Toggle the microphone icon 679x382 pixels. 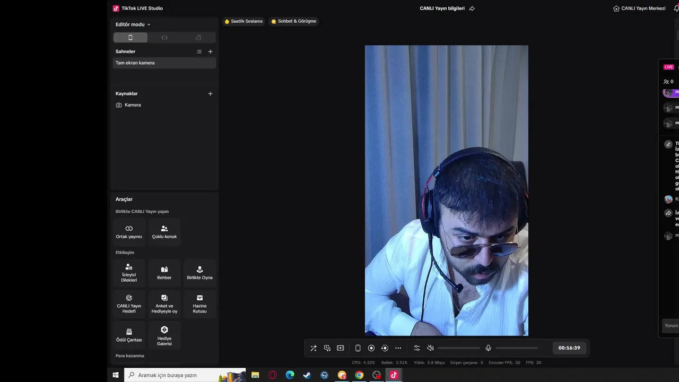(x=489, y=348)
